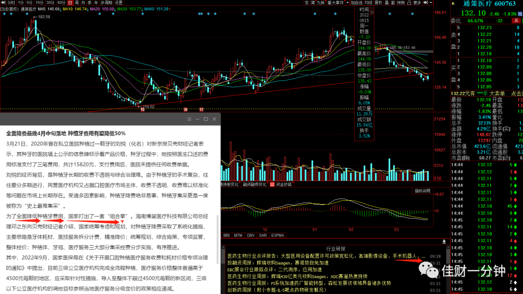The width and height of the screenshot is (523, 294).
Task: Switch to quarterly 季 period
Action: pos(90,2)
